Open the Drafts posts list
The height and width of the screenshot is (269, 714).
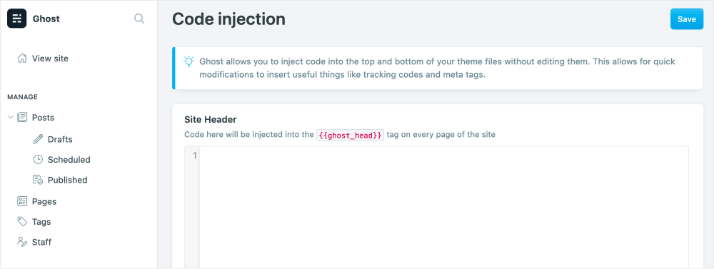pyautogui.click(x=60, y=139)
